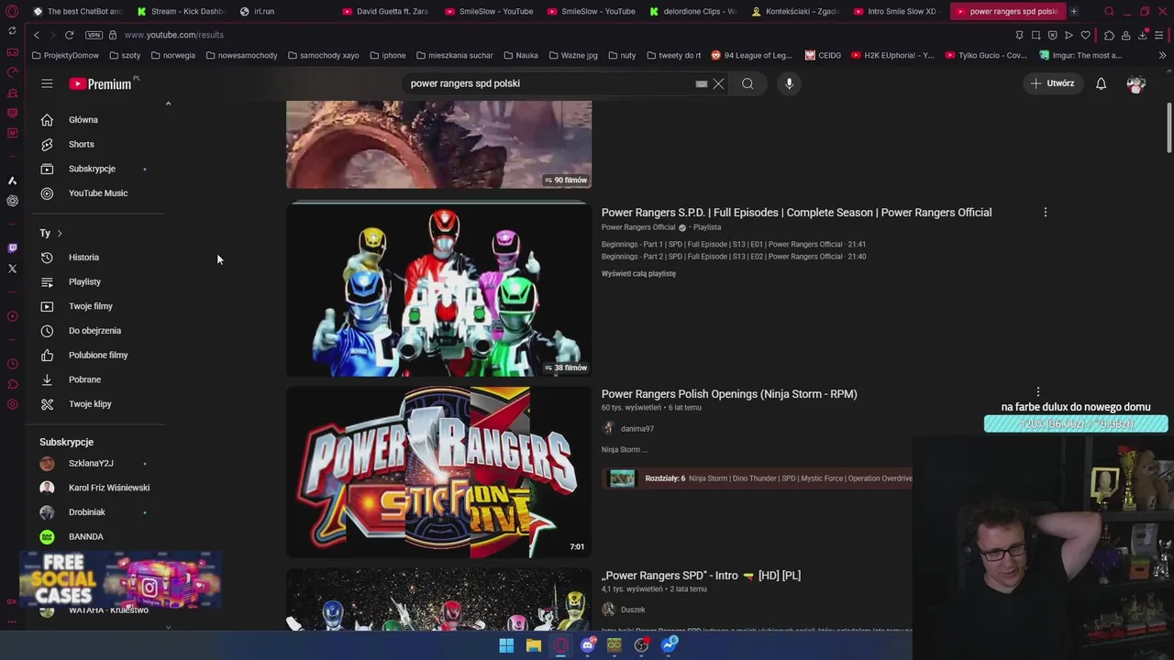This screenshot has height=660, width=1174.
Task: Open the Duszek channel link
Action: coord(633,610)
